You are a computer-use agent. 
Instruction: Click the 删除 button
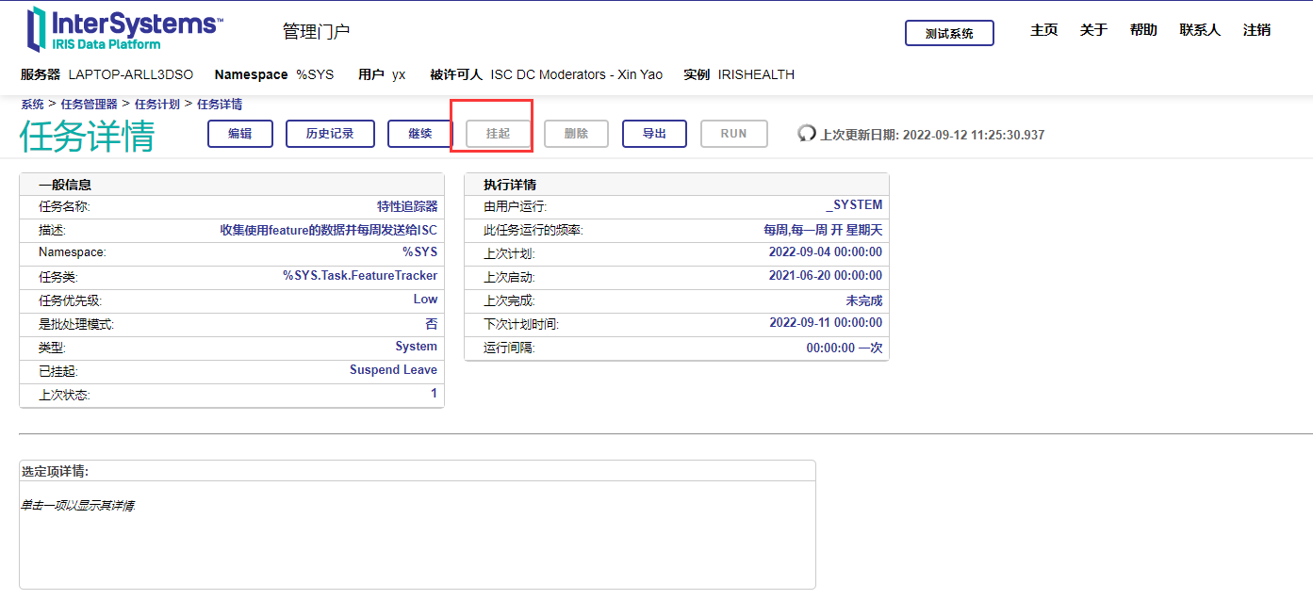(x=577, y=134)
